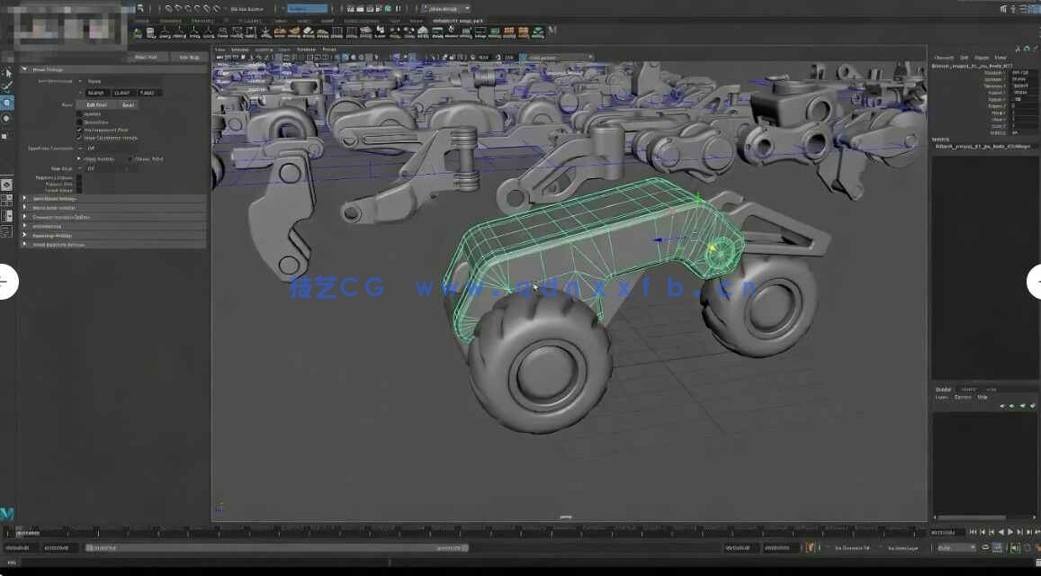Switch to a different shelf tab
Viewport: 1041px width, 576px height.
(x=171, y=21)
